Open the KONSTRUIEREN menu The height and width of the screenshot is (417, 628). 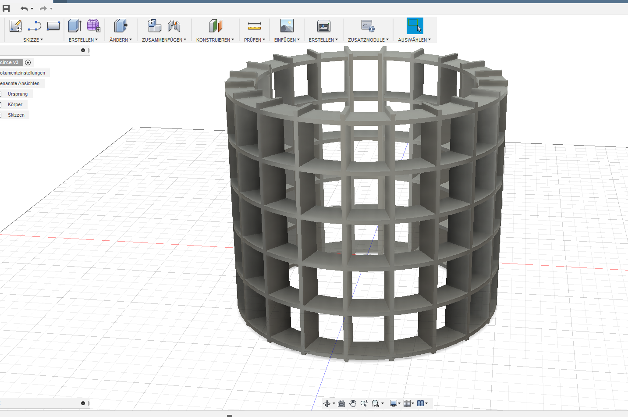215,40
